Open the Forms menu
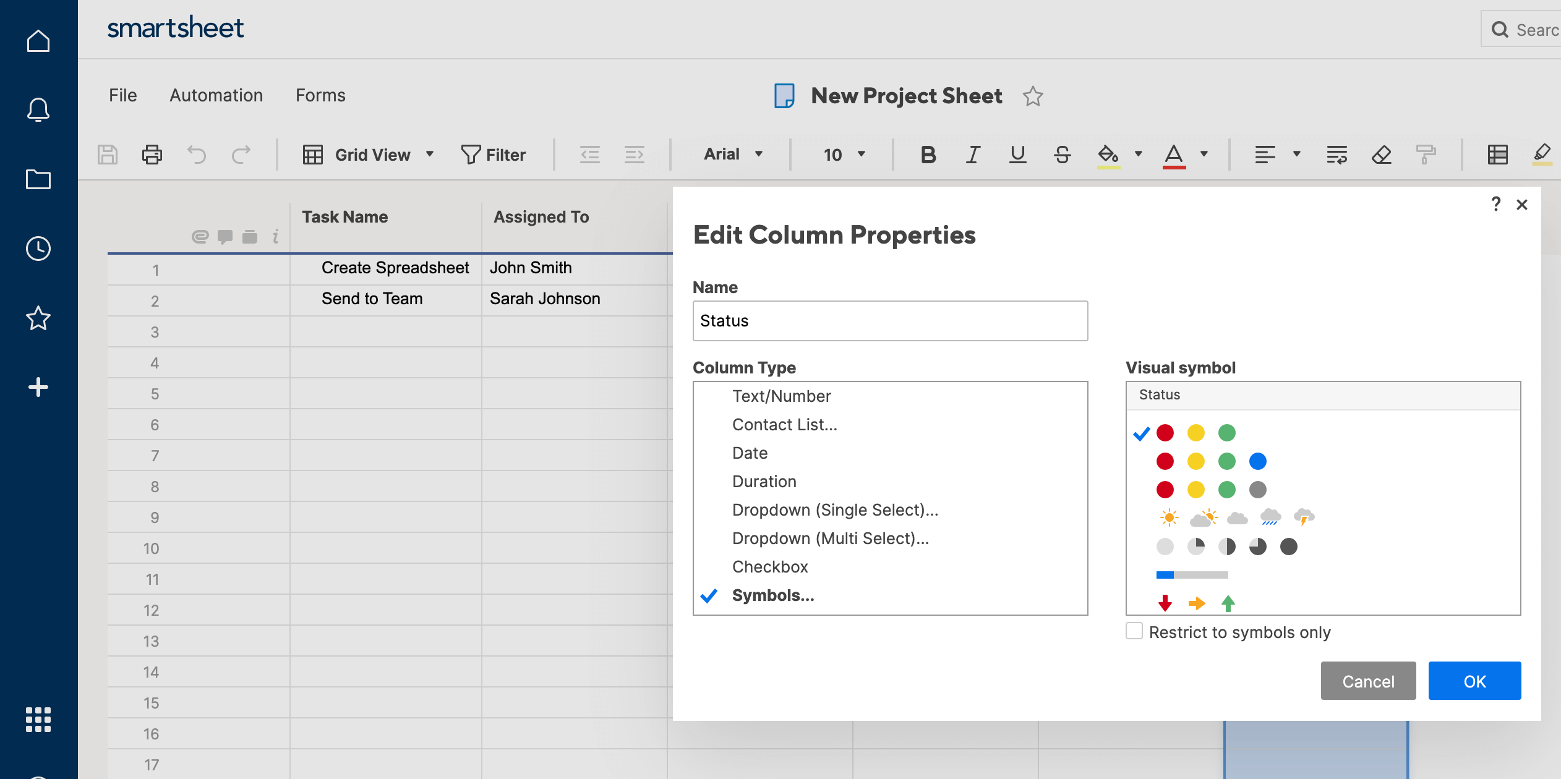 click(320, 95)
